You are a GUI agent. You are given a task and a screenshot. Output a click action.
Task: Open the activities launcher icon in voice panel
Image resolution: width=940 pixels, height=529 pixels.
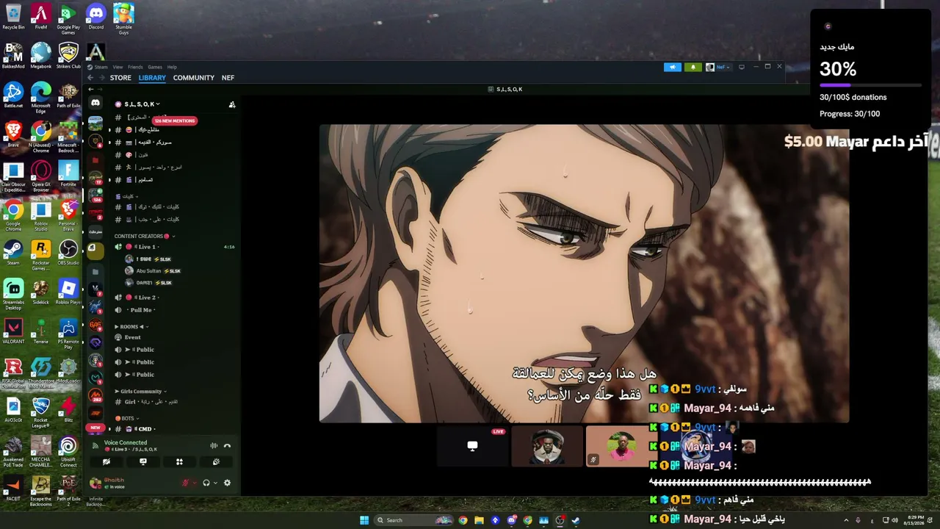[179, 462]
